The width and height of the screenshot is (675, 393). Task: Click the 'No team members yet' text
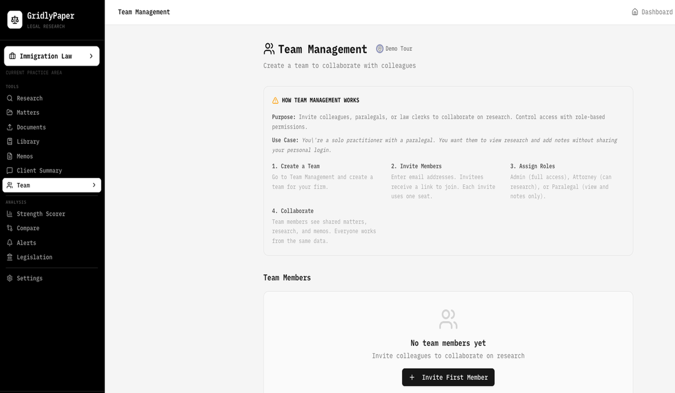[448, 343]
